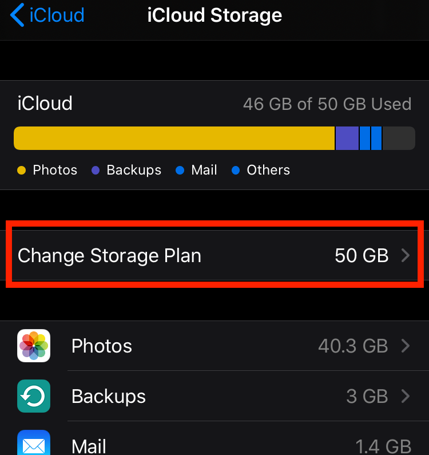Tap the Photos app icon

point(34,346)
